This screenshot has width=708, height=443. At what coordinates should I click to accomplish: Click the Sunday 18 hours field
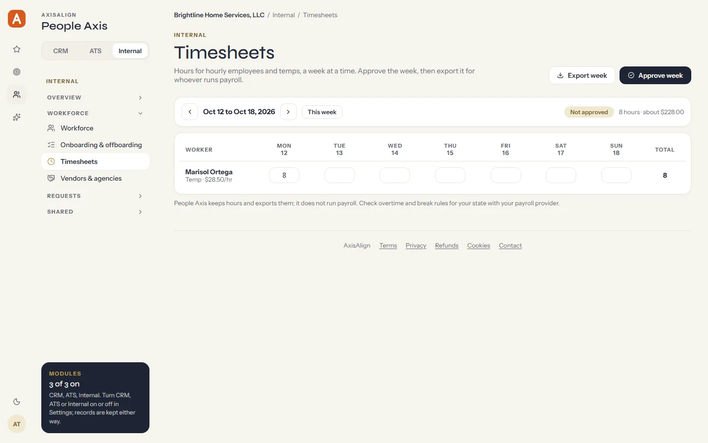[x=616, y=175]
